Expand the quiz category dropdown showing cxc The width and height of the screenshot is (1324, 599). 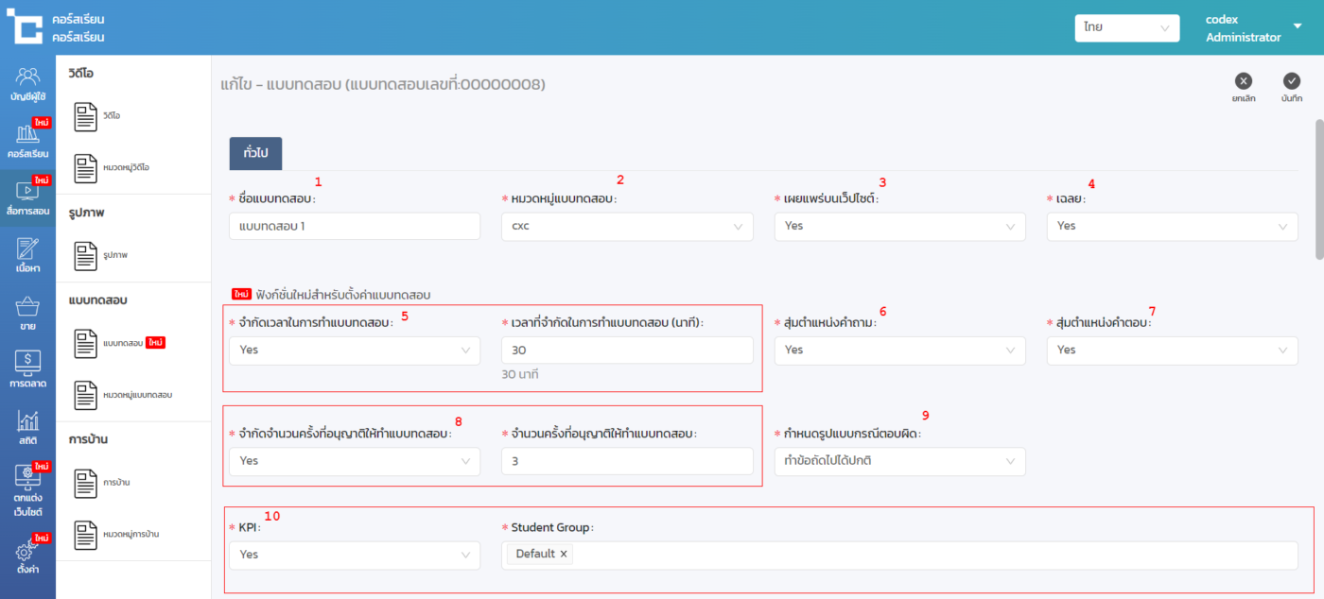[626, 227]
